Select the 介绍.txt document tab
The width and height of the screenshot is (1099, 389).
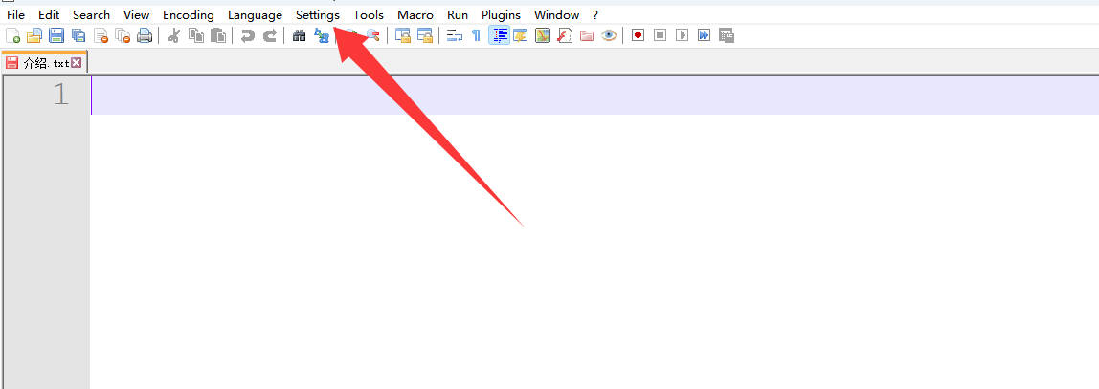tap(44, 62)
